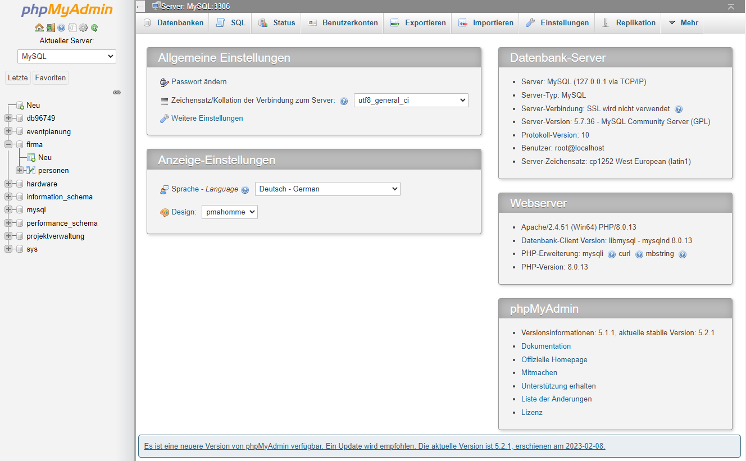Click the page-top collapse icon at the far right
746x461 pixels.
pos(731,6)
